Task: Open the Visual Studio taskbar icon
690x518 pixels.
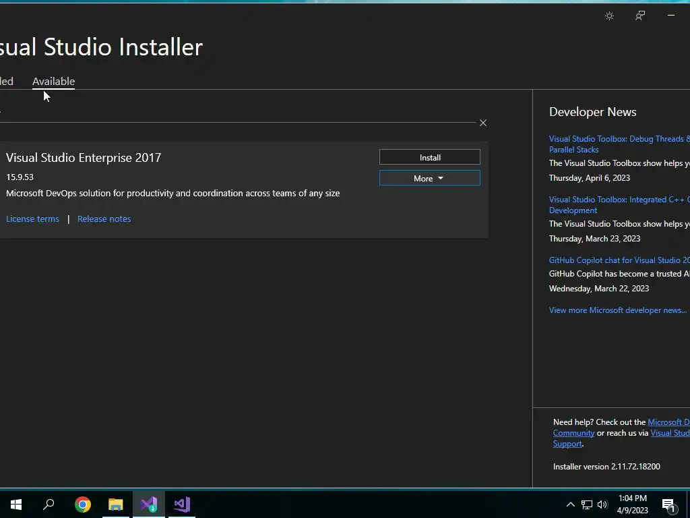Action: pos(182,505)
